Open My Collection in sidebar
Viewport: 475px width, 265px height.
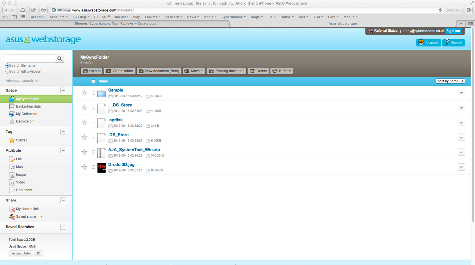pyautogui.click(x=26, y=114)
